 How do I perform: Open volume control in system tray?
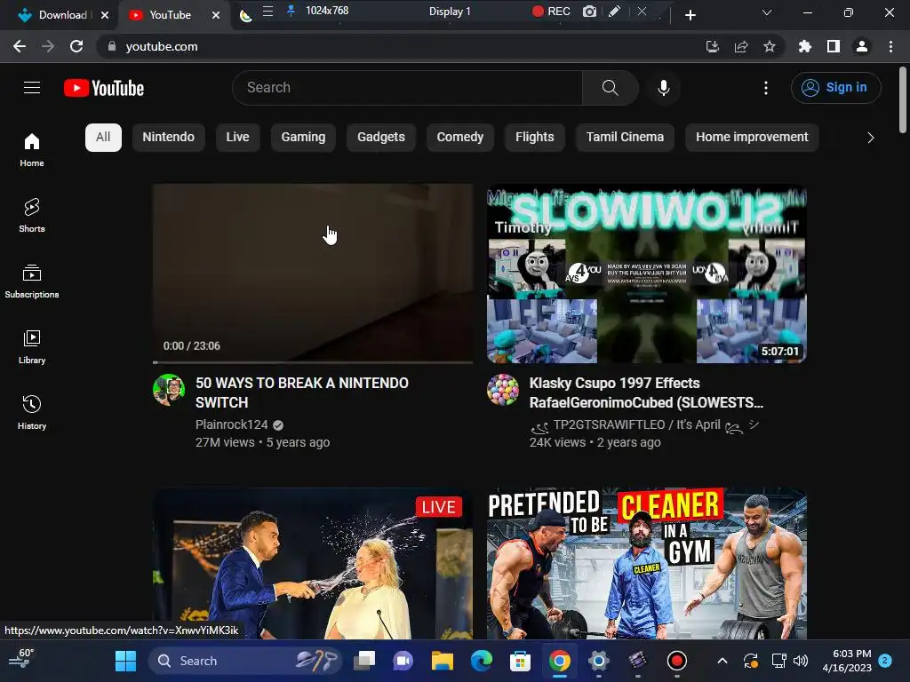(x=801, y=661)
